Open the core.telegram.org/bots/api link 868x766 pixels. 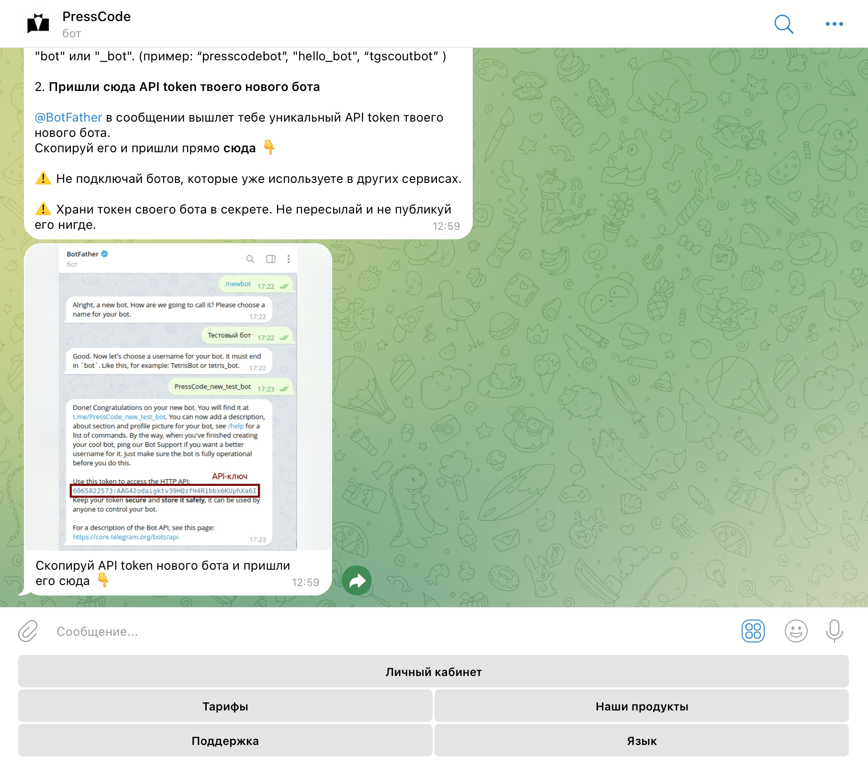pyautogui.click(x=124, y=537)
